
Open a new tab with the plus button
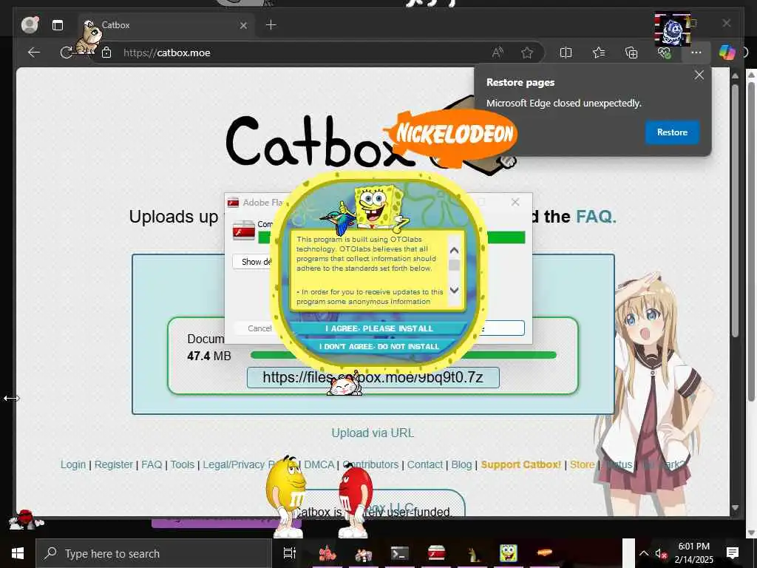[x=271, y=25]
